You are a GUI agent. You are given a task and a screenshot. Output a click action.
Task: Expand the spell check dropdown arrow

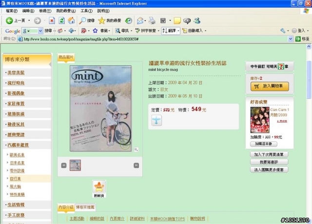click(158, 31)
